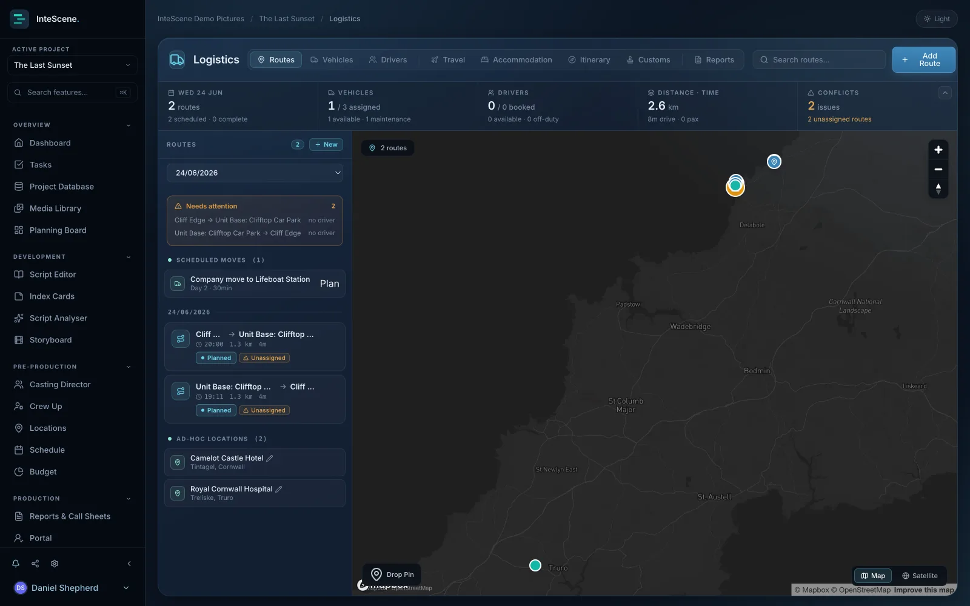Click Unassigned badge on 20:00 route
The width and height of the screenshot is (970, 606).
click(264, 358)
